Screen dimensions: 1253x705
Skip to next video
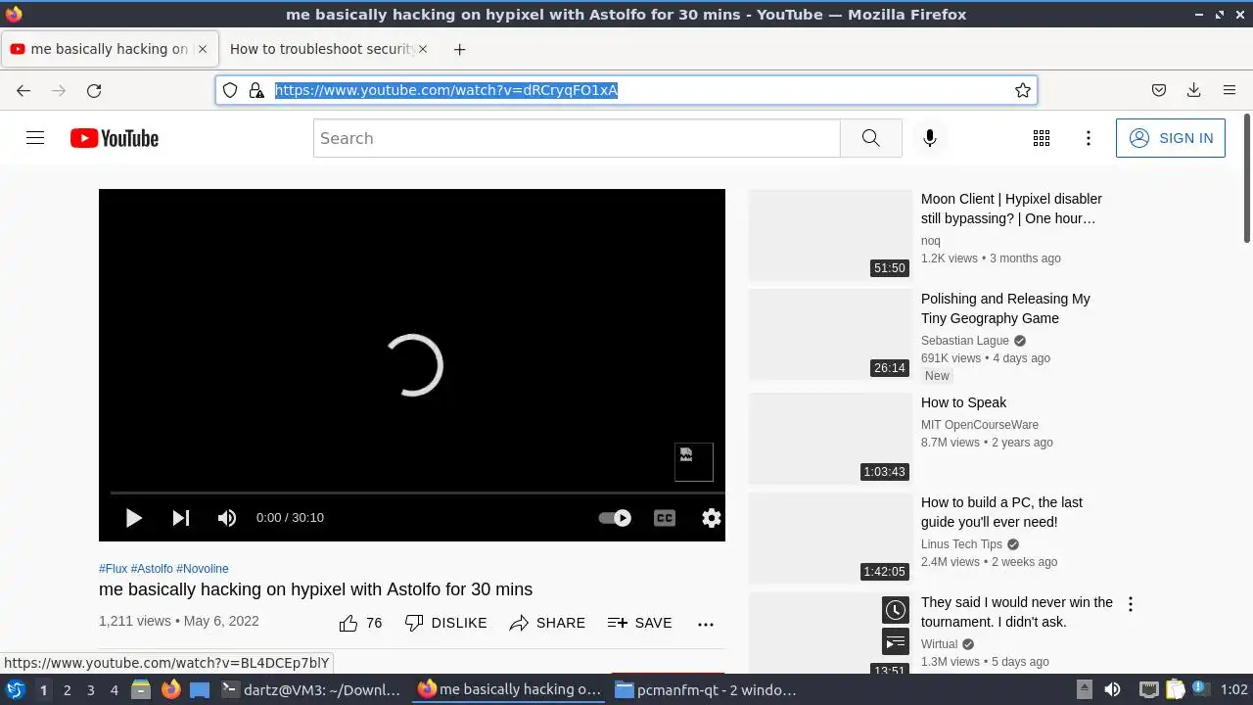pos(181,518)
